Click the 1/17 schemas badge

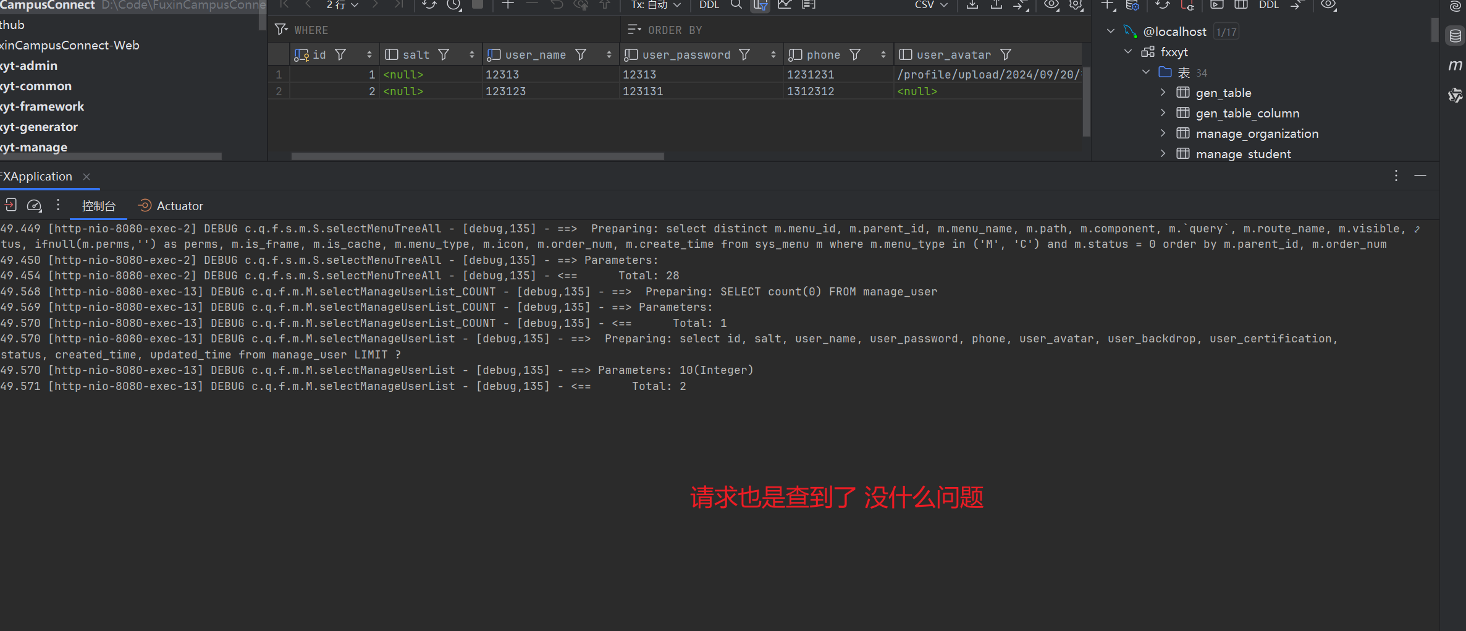click(1226, 32)
